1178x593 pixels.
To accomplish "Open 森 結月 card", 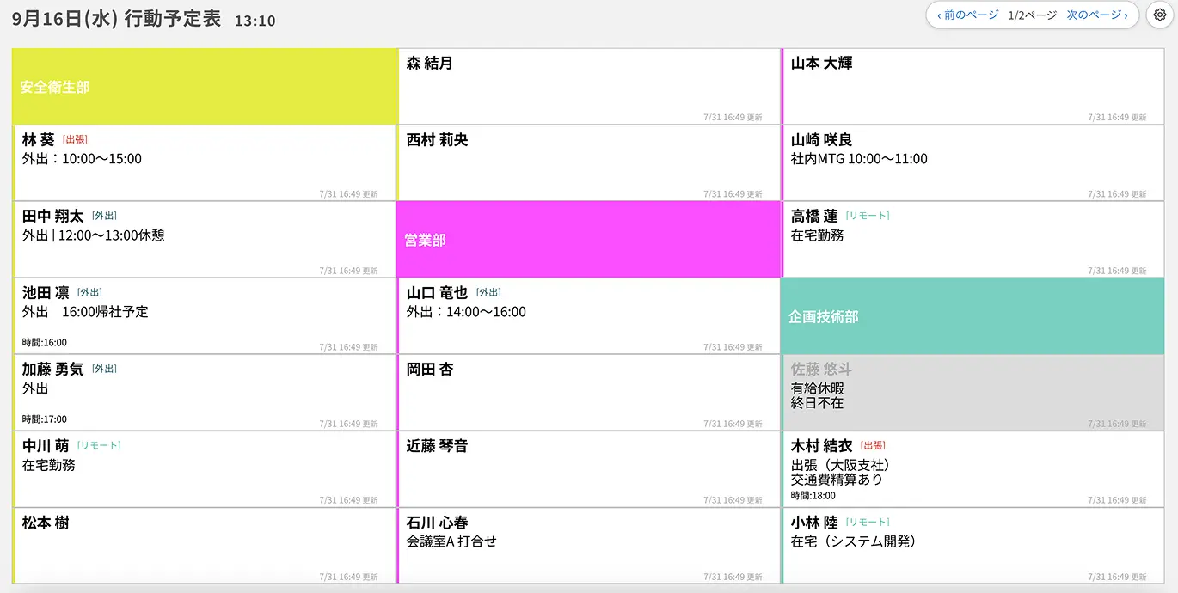I will click(588, 87).
